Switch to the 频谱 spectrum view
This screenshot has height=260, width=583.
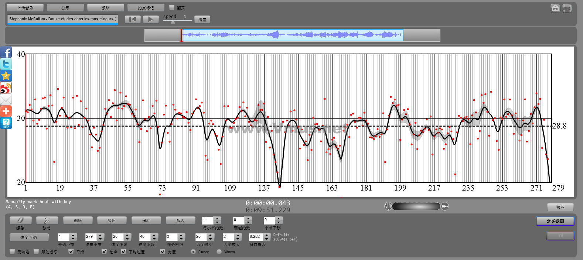tap(106, 8)
